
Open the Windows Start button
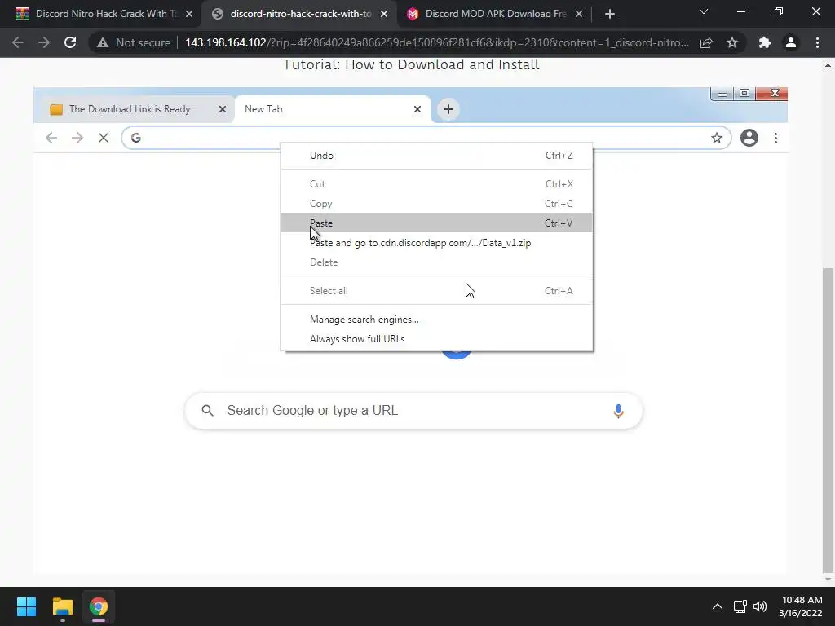(x=26, y=606)
